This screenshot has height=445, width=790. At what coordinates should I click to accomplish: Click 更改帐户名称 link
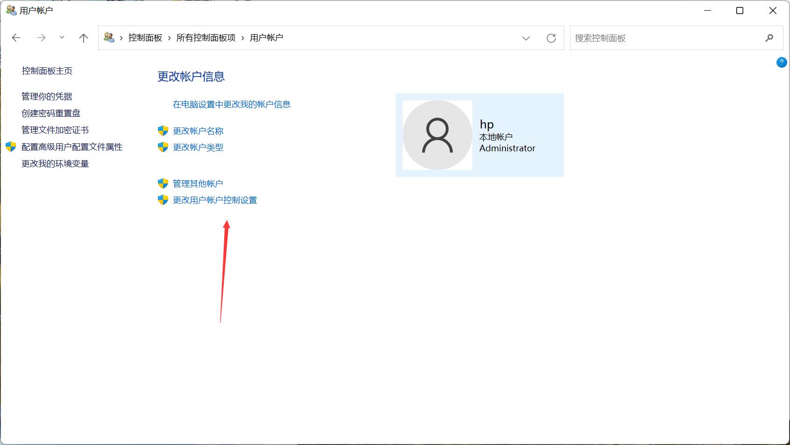(x=198, y=131)
